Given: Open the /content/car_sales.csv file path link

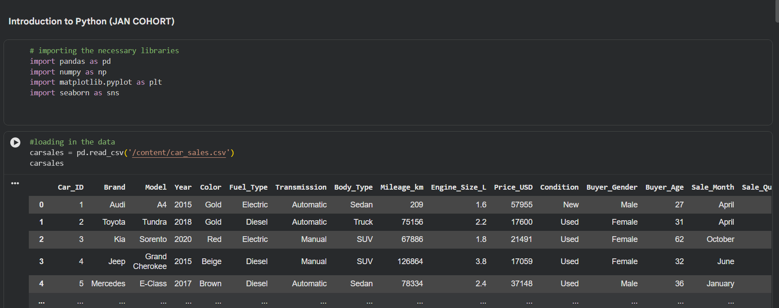Looking at the screenshot, I should click(179, 152).
